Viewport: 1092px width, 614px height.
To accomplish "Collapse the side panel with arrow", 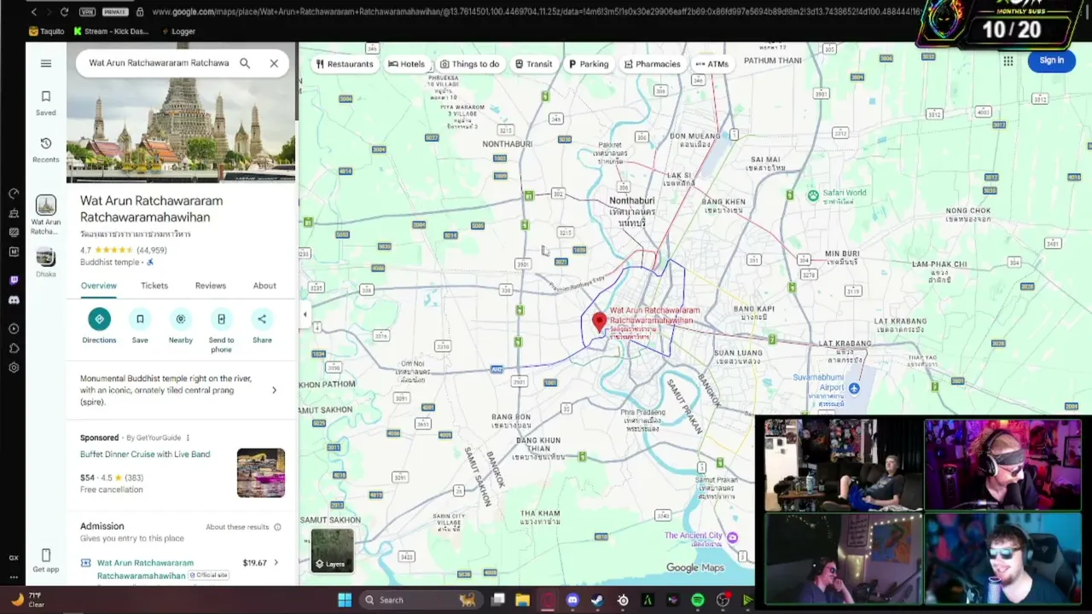I will (305, 315).
